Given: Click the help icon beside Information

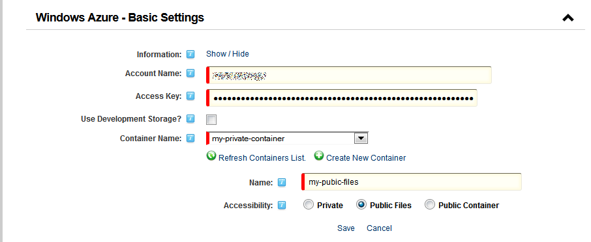Looking at the screenshot, I should [190, 55].
